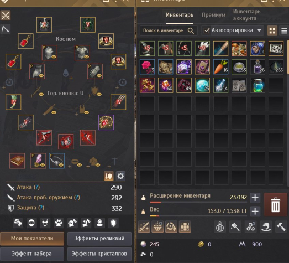Select the carrot item in inventory
Image resolution: width=289 pixels, height=263 pixels.
[220, 66]
